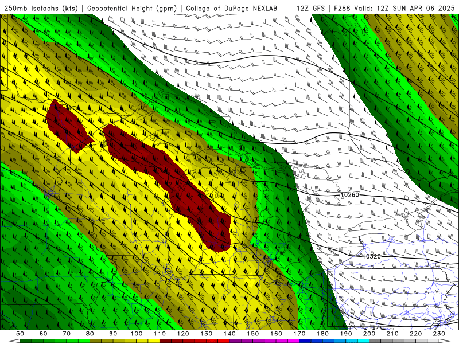Click the 80 value on the color scale
The image size is (459, 344).
90,334
